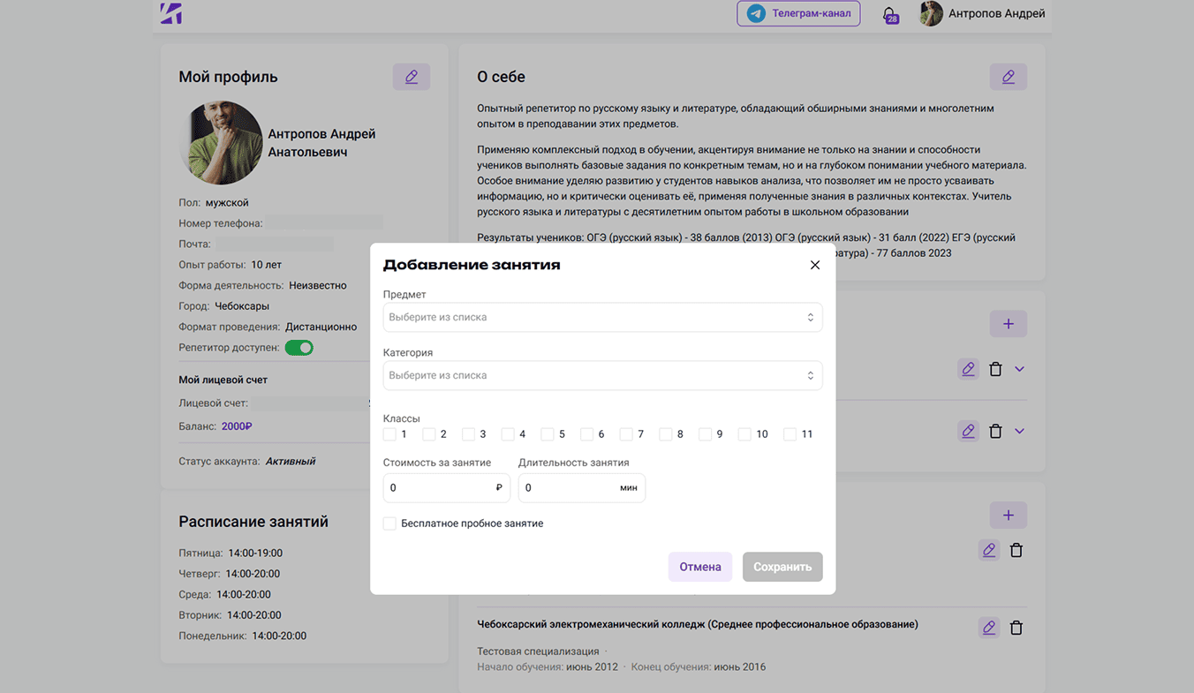The image size is (1194, 693).
Task: Open the Телеграм-канал link
Action: click(x=798, y=13)
